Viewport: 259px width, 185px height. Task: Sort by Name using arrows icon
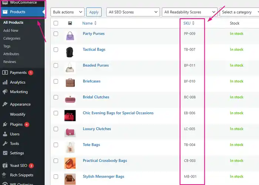click(x=95, y=23)
